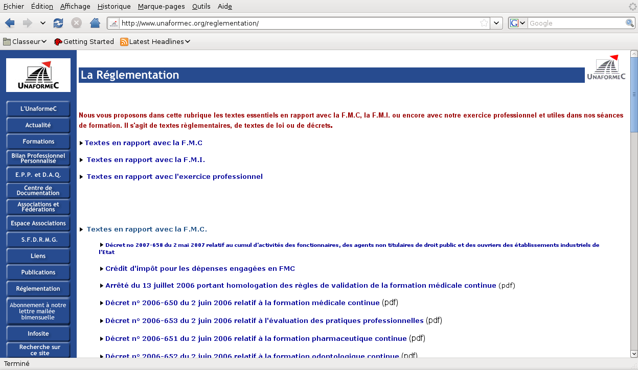Open the S.F.D.R.M.G. sidebar button
The image size is (638, 370).
click(38, 240)
